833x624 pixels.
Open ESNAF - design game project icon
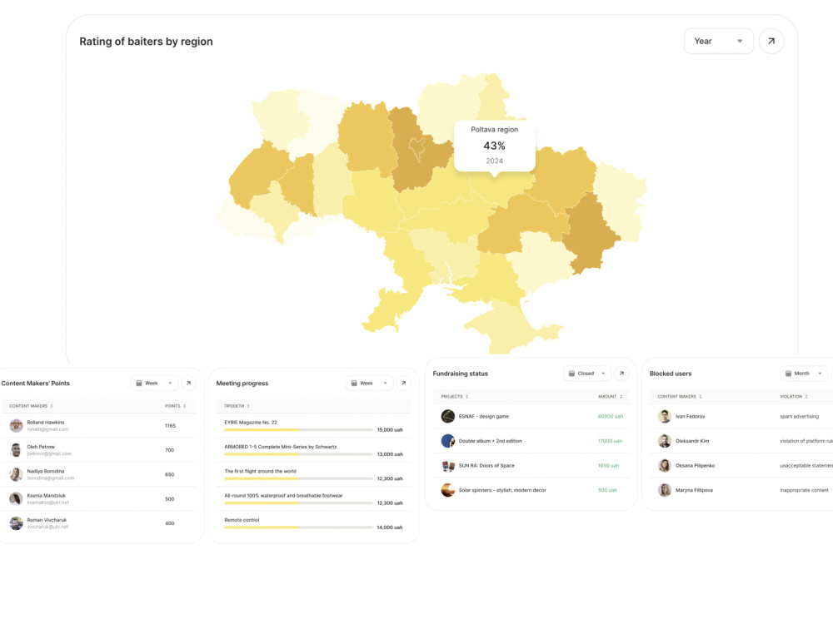(448, 416)
